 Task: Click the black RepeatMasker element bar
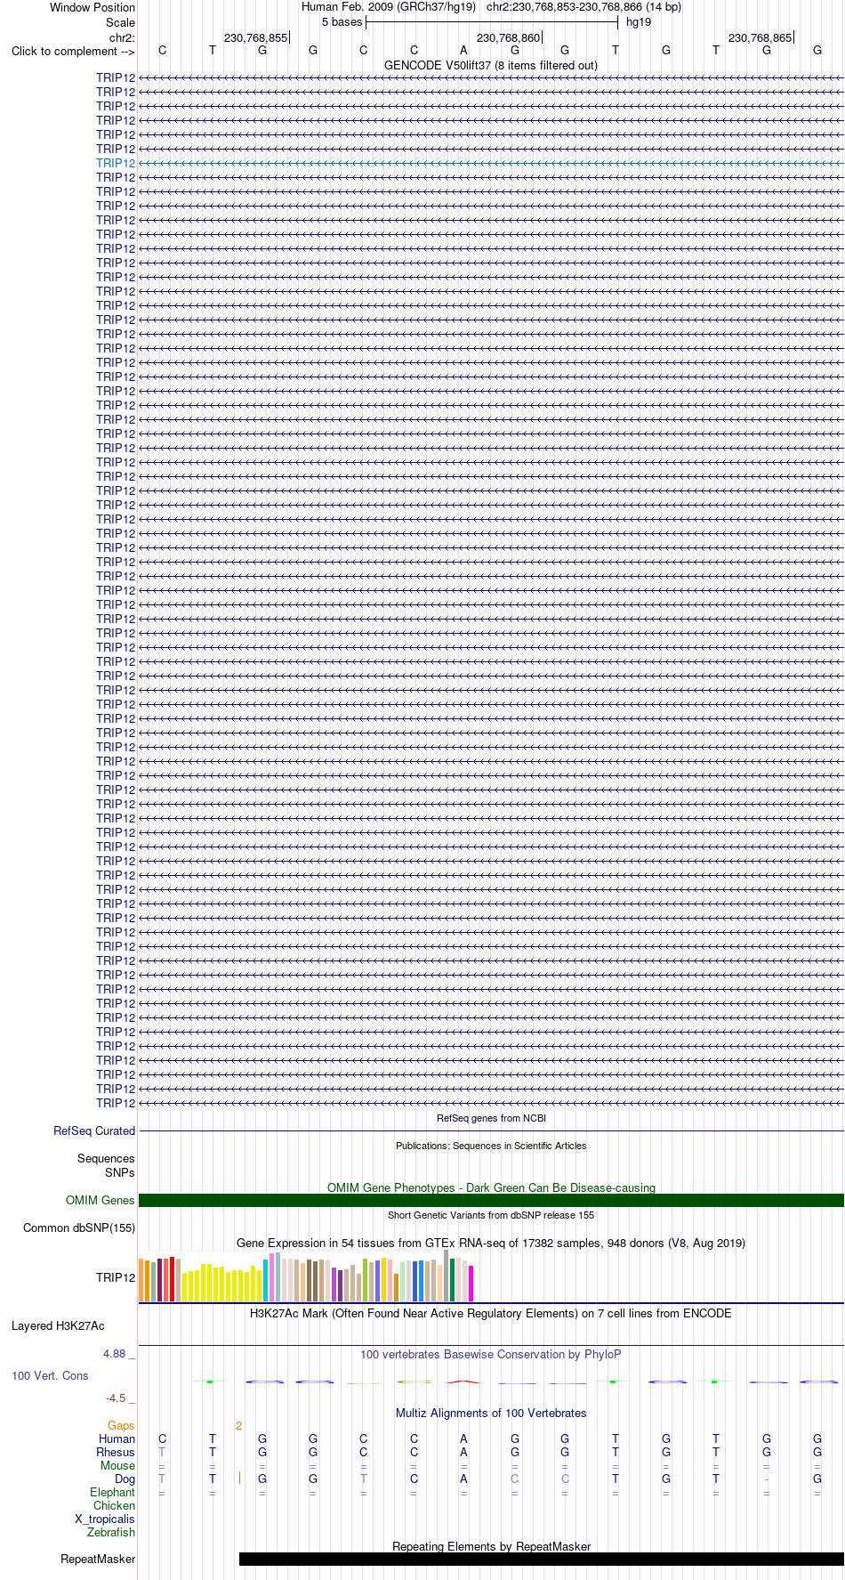tap(542, 1560)
